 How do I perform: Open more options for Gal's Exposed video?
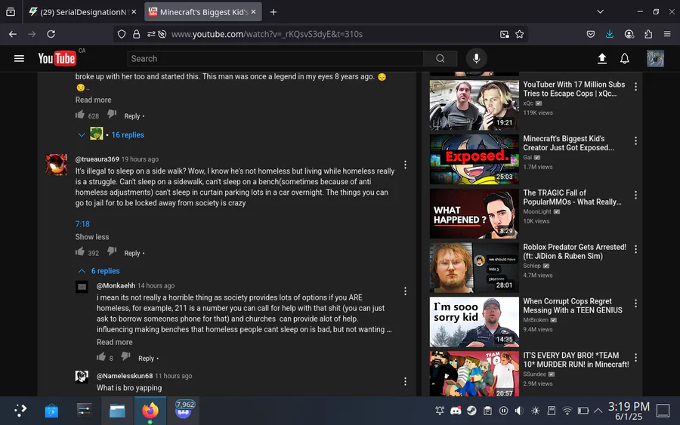(635, 141)
